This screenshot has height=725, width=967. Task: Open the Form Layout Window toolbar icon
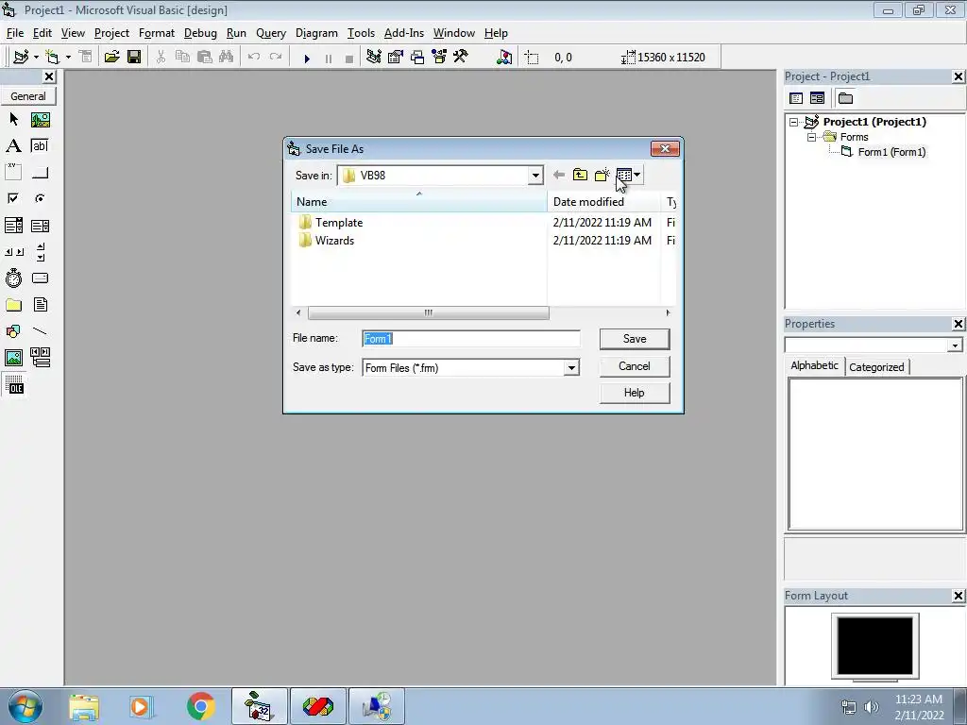coord(417,58)
